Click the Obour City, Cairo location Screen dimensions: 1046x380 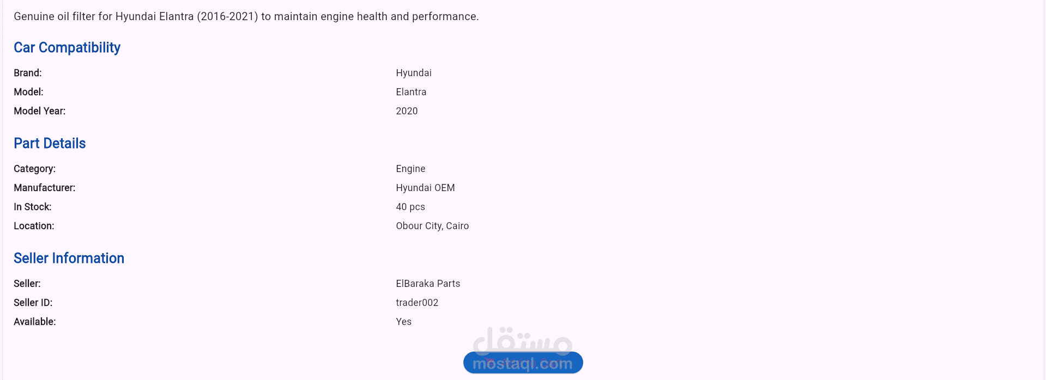432,226
